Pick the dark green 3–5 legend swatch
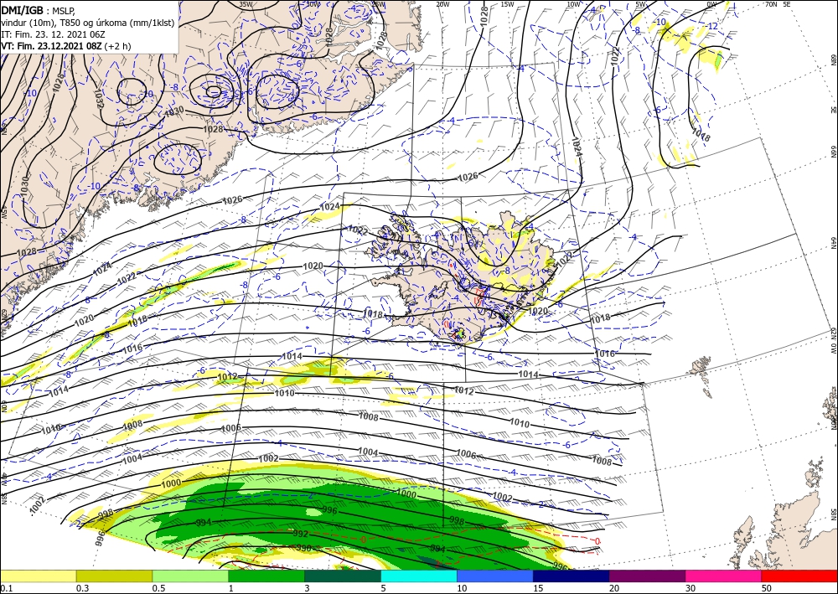Image resolution: width=838 pixels, height=594 pixels. point(343,576)
